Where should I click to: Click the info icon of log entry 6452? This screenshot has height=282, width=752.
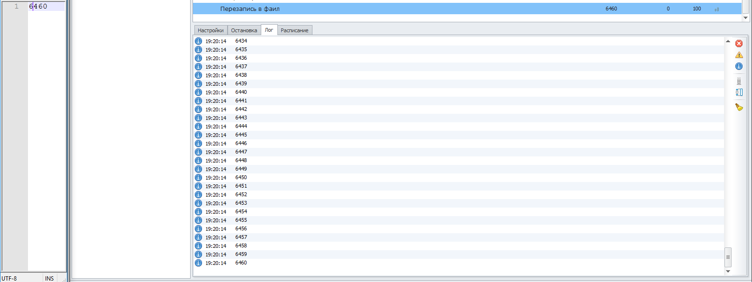[199, 195]
